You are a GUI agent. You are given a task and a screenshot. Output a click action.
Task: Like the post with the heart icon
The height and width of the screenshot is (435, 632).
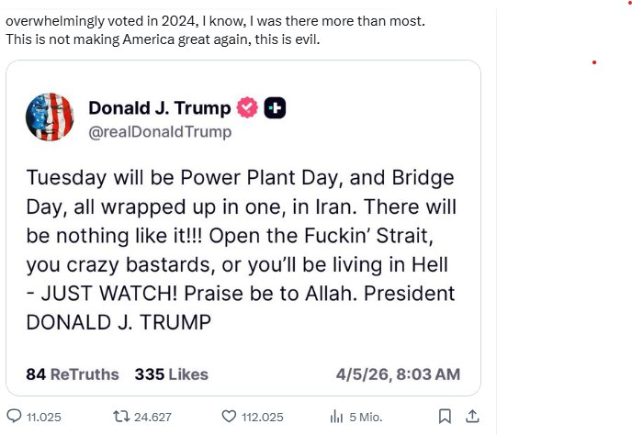coord(229,417)
